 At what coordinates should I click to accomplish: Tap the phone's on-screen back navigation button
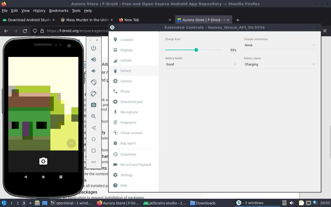click(x=25, y=177)
